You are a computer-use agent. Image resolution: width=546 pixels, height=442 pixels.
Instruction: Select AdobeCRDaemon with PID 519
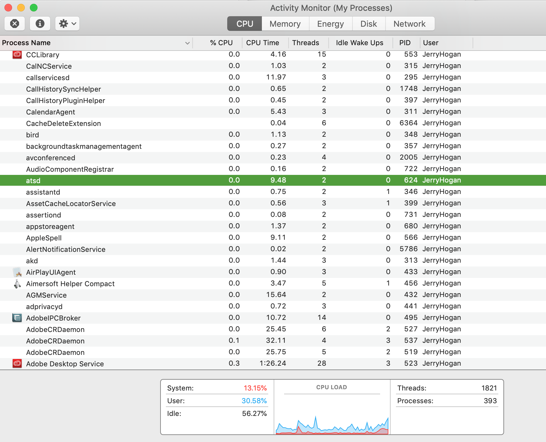tap(273, 352)
